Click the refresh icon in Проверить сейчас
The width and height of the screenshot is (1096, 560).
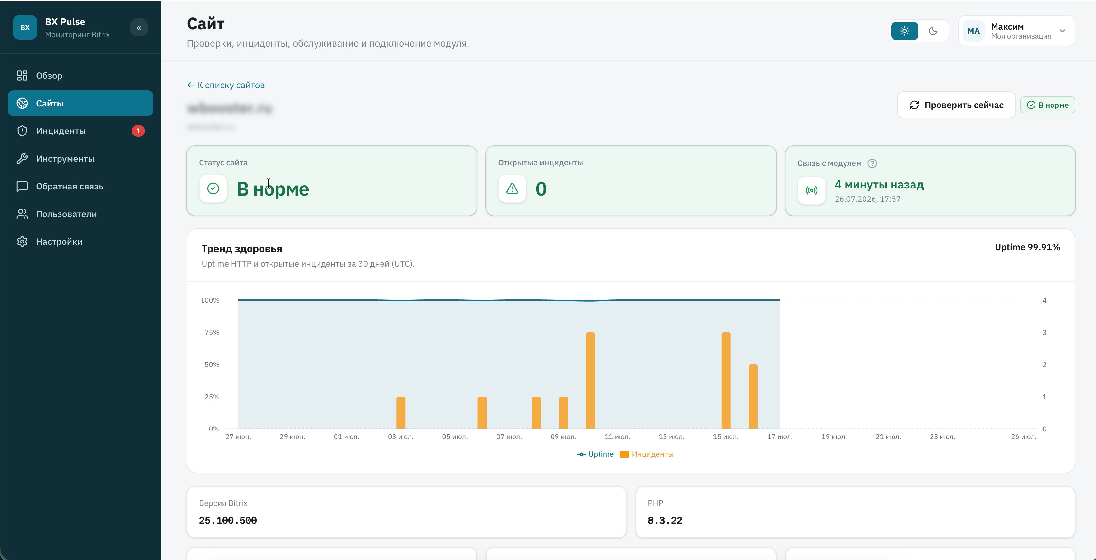pyautogui.click(x=914, y=105)
